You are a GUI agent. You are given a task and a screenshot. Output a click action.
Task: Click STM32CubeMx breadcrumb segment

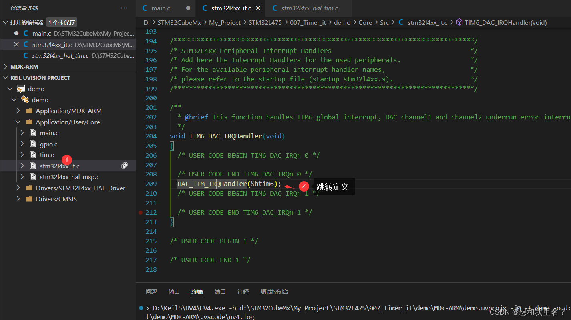tap(179, 23)
